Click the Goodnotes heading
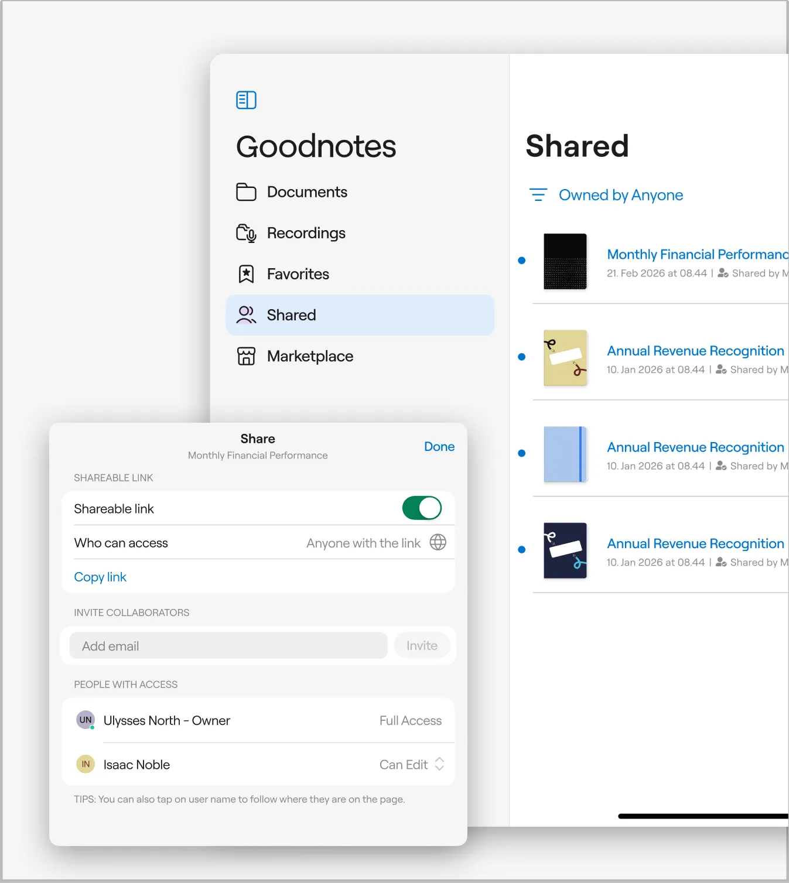This screenshot has width=789, height=883. [x=316, y=146]
